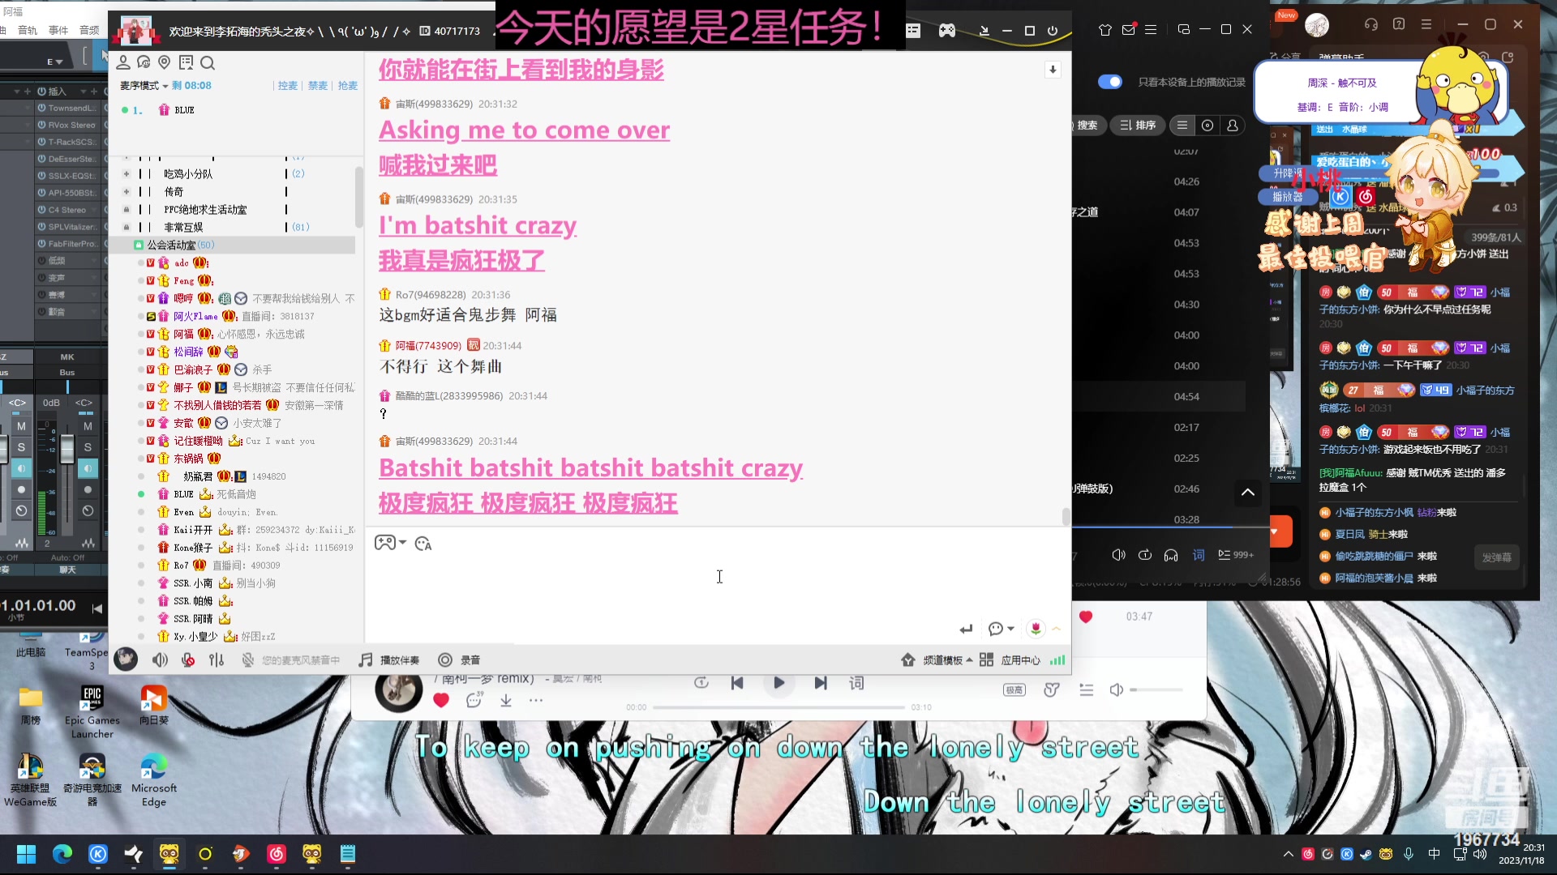The image size is (1557, 875).
Task: Open message bubble dropdown near send button
Action: point(1002,629)
